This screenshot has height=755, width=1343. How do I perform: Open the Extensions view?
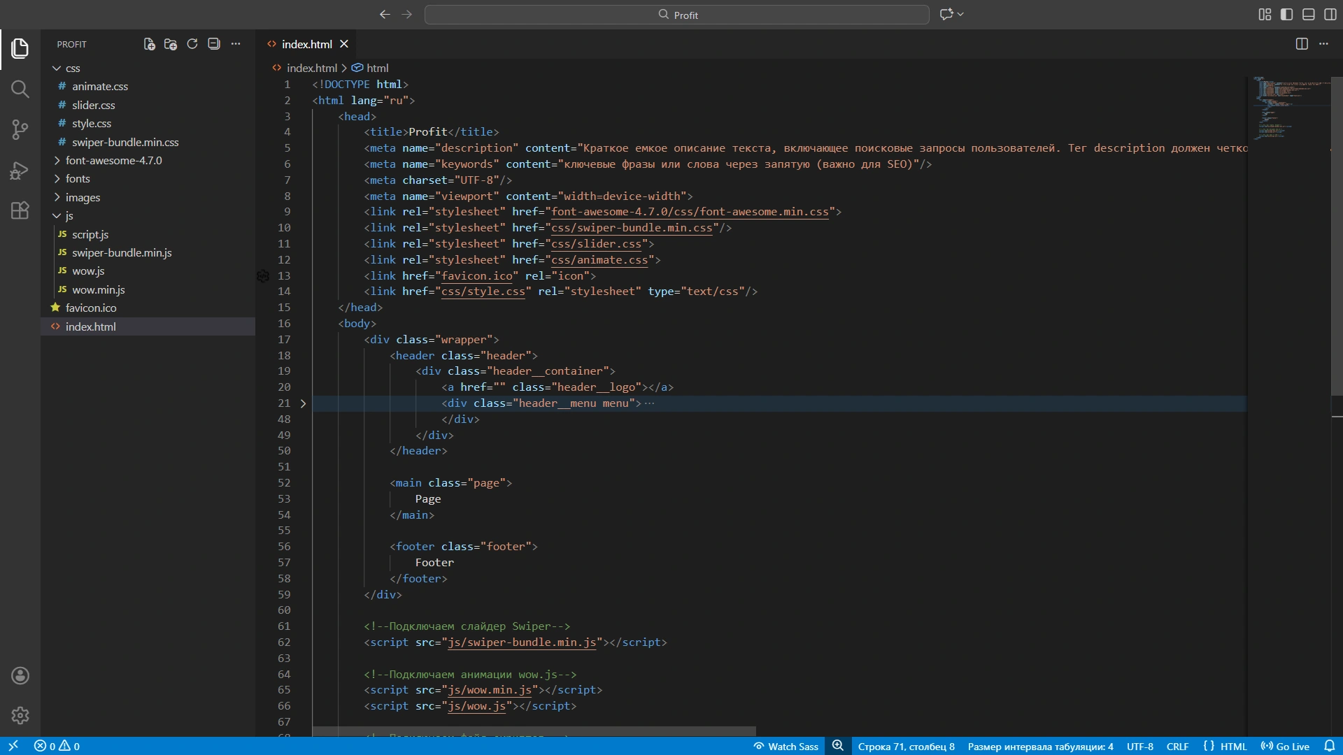[x=20, y=210]
